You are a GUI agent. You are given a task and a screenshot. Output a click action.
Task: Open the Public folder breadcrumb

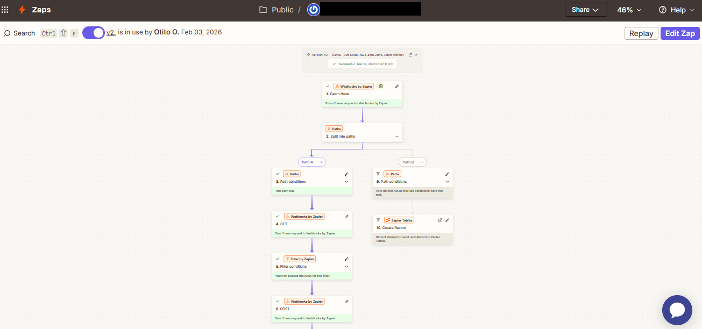point(276,10)
